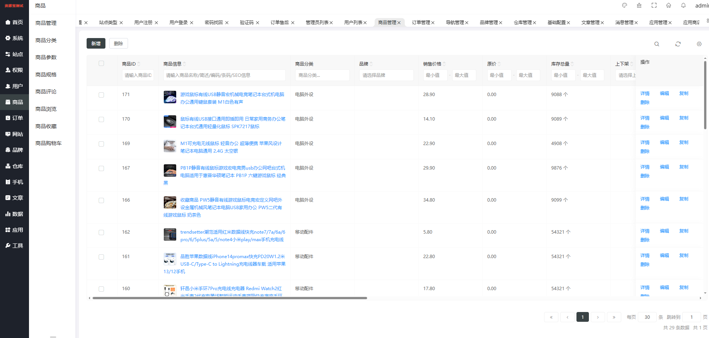The image size is (709, 338).
Task: Change the per-page count field showing 30
Action: 647,317
